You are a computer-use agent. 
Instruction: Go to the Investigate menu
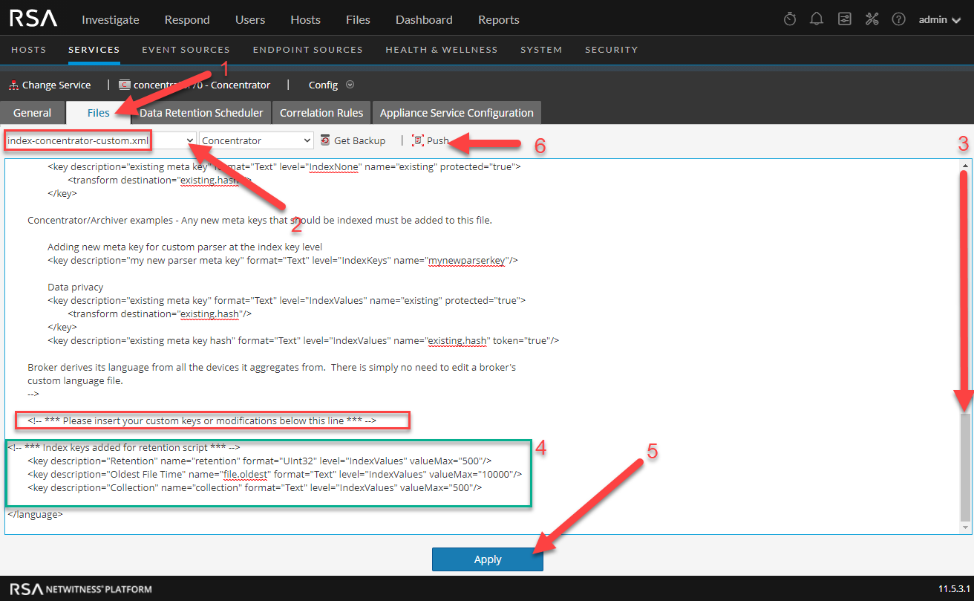click(x=110, y=19)
